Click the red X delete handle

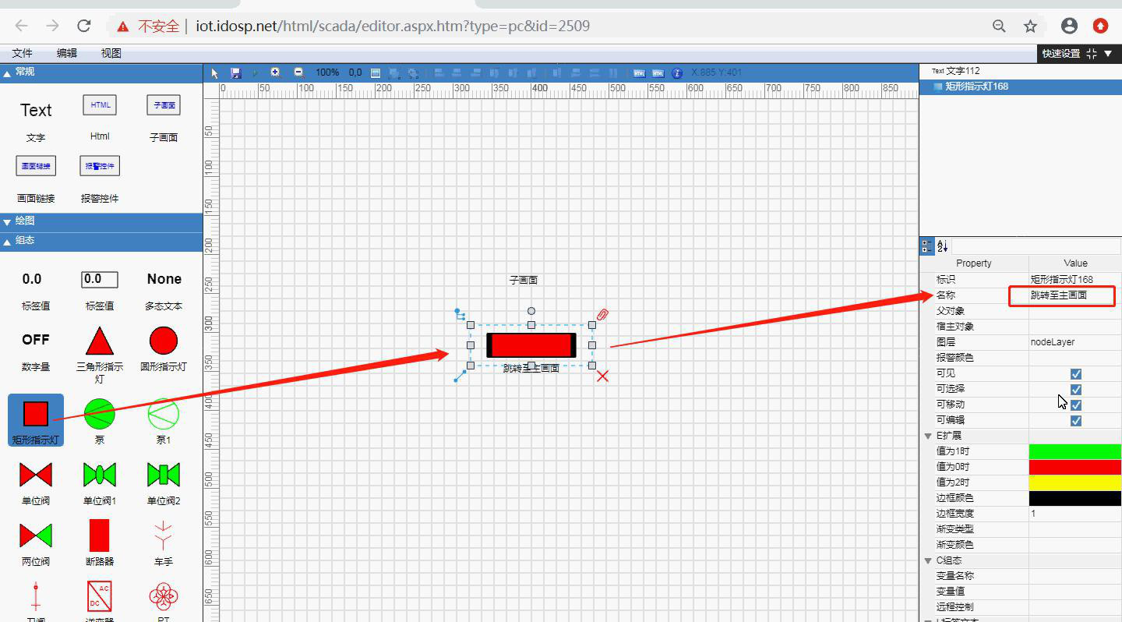tap(602, 376)
